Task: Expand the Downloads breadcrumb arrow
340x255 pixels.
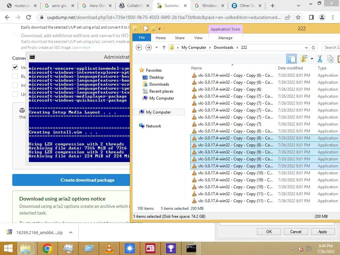Action: click(237, 47)
